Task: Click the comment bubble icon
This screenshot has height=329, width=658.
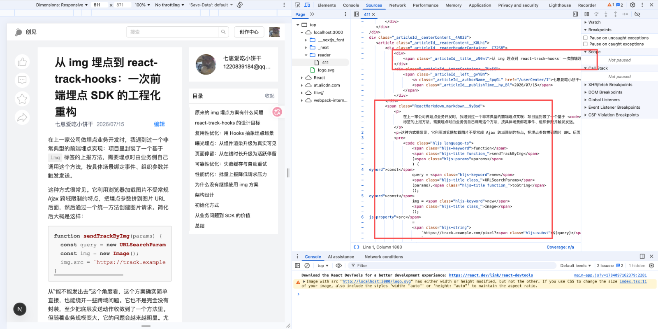Action: point(22,80)
